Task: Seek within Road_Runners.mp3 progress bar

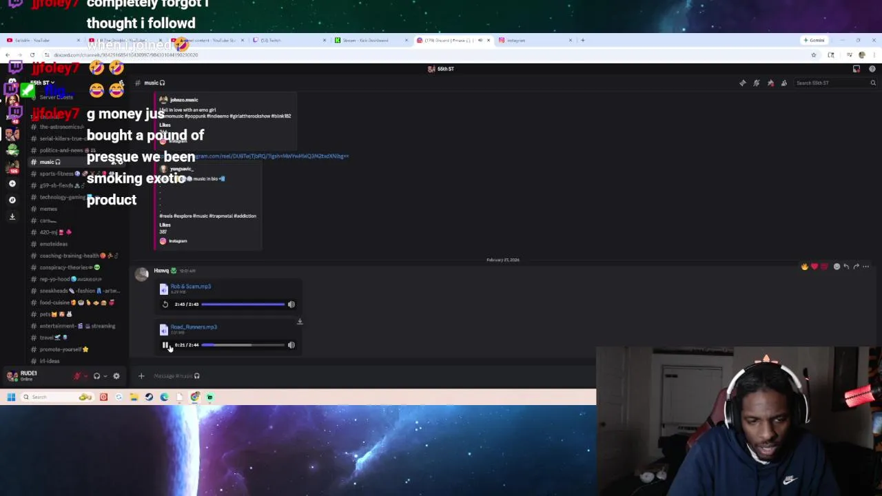Action: (x=243, y=345)
